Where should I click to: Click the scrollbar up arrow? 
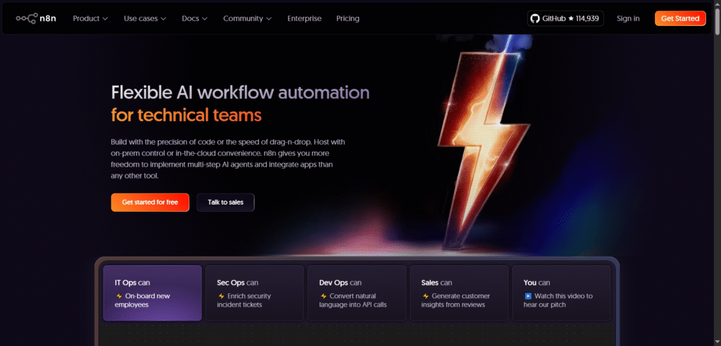click(x=717, y=4)
